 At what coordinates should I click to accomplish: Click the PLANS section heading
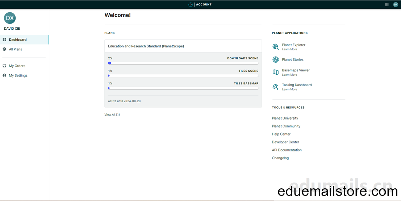point(109,33)
